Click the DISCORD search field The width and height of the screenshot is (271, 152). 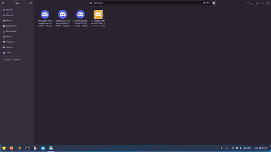click(150, 3)
